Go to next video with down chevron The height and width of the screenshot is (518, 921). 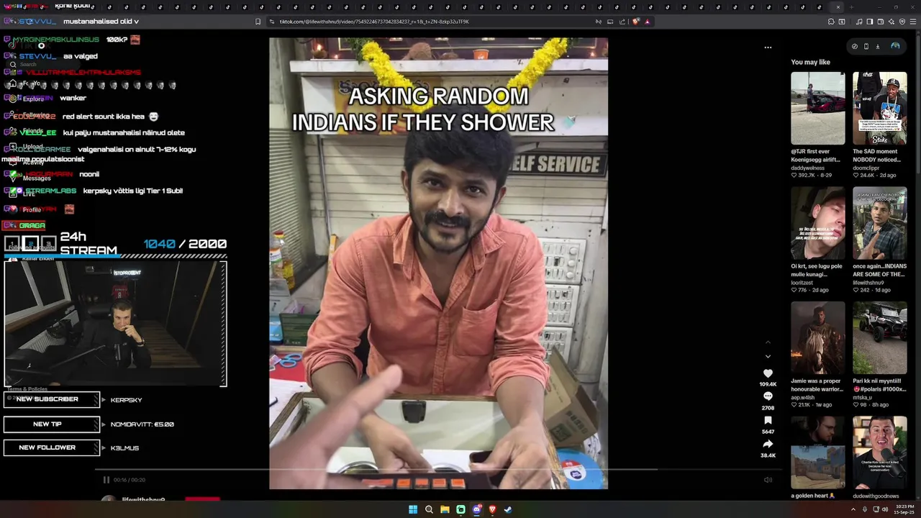(768, 356)
